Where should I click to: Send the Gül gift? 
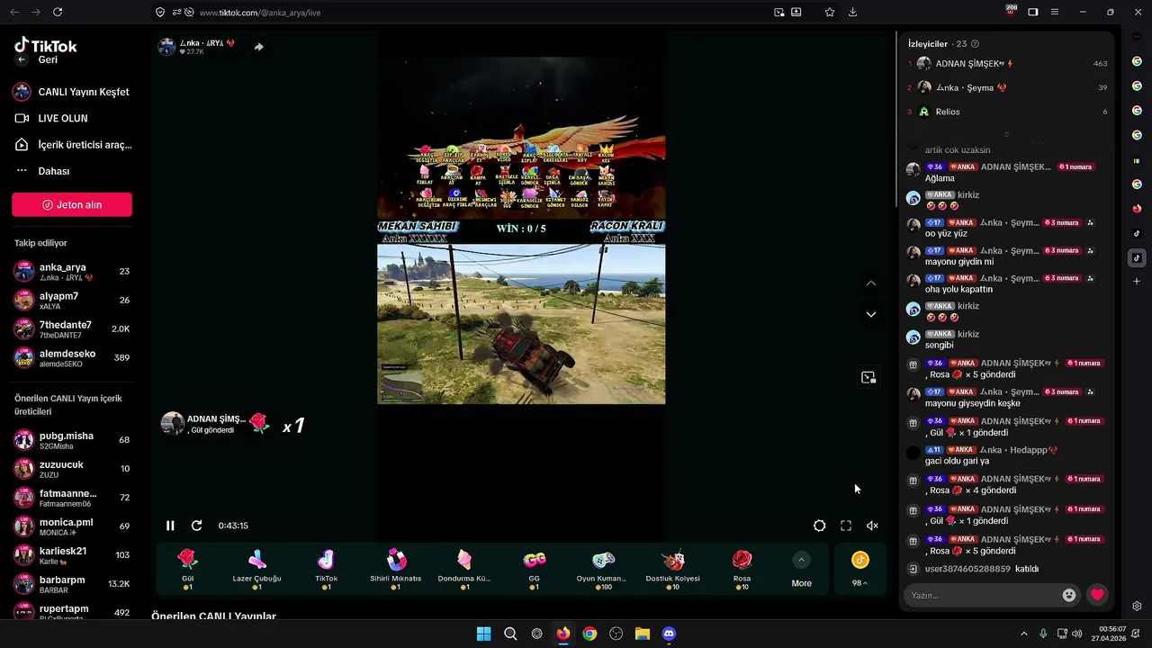[187, 569]
